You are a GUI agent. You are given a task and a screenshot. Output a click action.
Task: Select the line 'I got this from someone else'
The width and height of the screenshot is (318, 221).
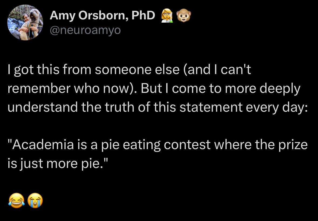94,70
